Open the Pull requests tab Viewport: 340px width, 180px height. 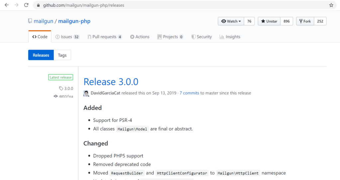105,37
